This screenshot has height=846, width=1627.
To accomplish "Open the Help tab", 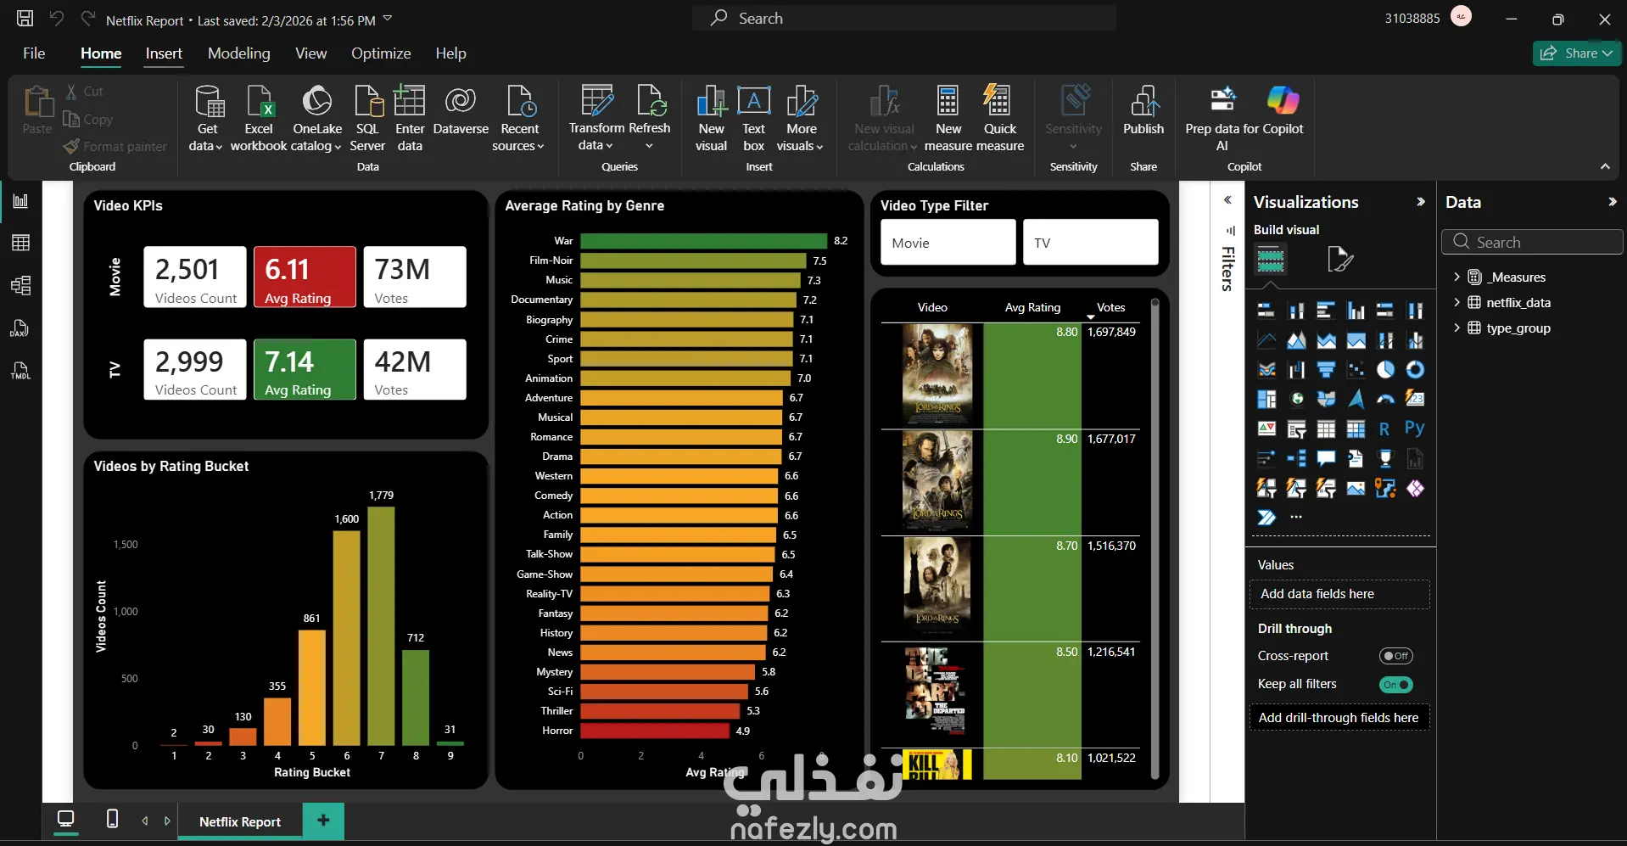I will pos(450,53).
